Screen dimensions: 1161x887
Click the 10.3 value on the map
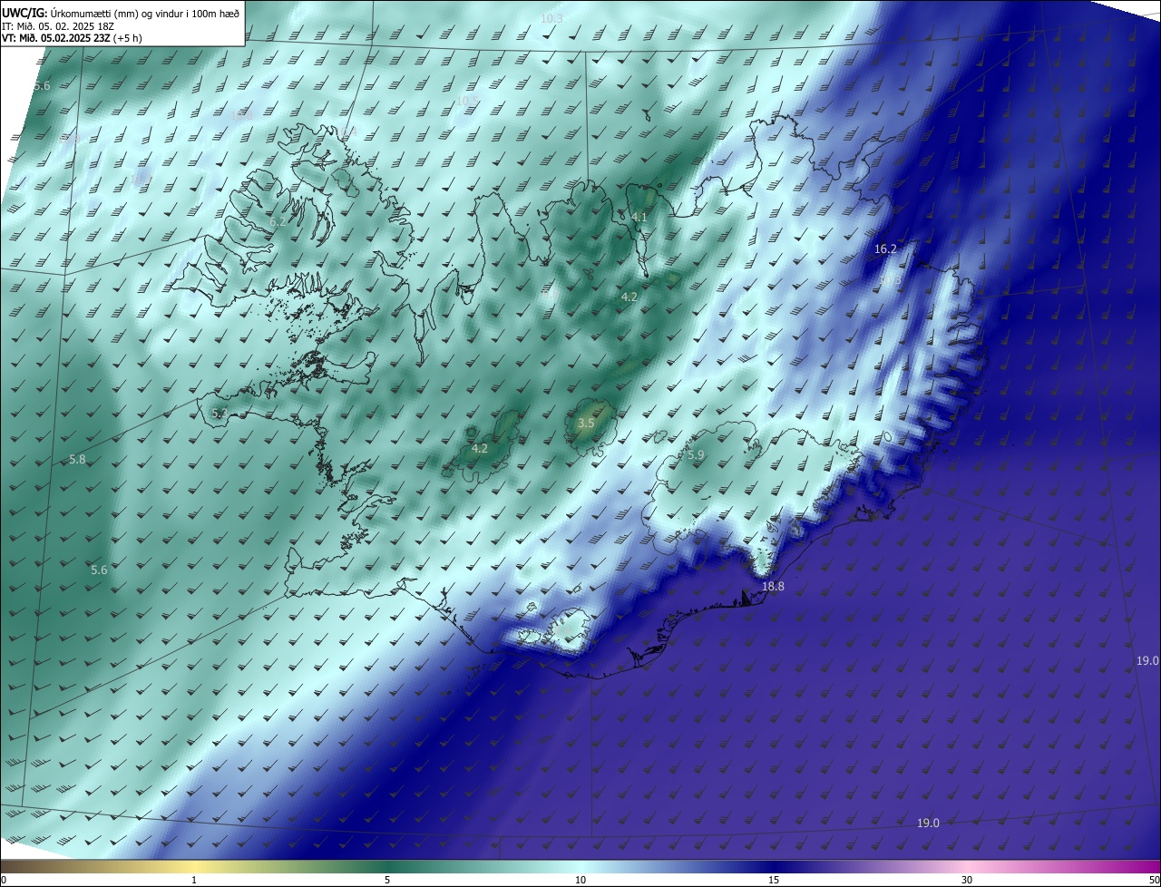click(x=551, y=19)
